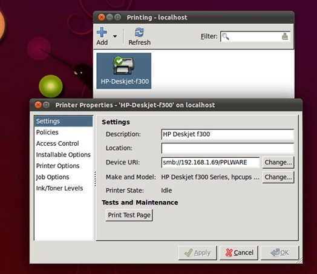
Task: Click the Device URI text field
Action: click(211, 163)
